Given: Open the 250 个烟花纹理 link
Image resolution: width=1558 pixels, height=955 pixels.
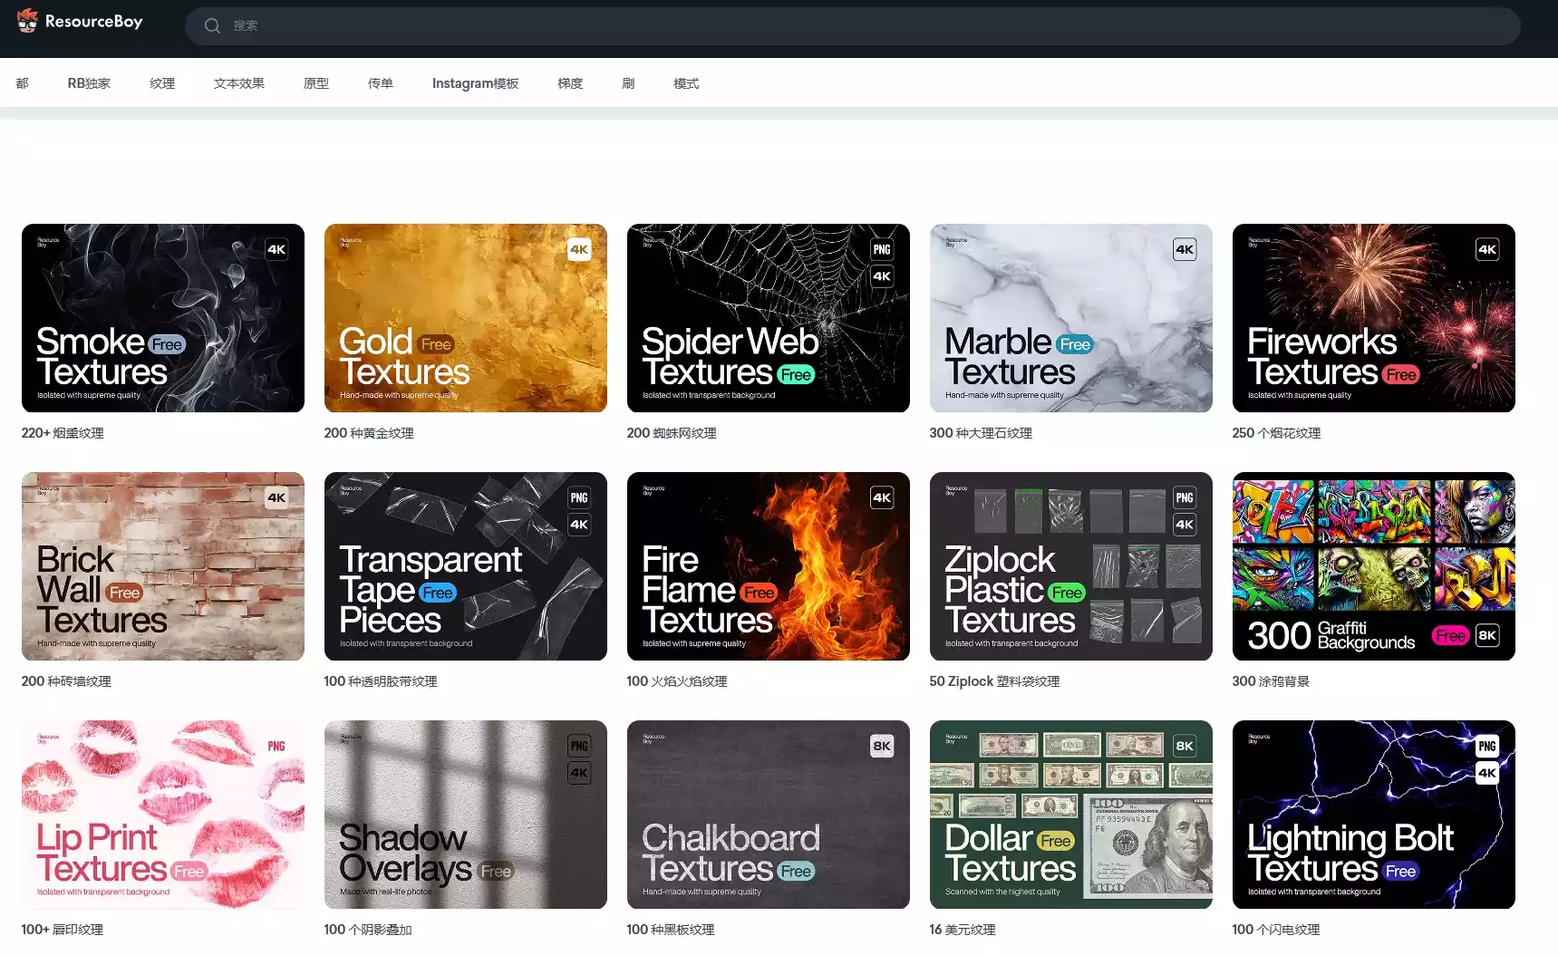Looking at the screenshot, I should tap(1276, 433).
